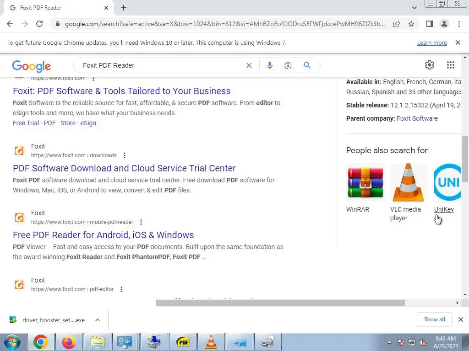Follow the Foxit Software parent company link
This screenshot has width=469, height=351.
pos(417,118)
